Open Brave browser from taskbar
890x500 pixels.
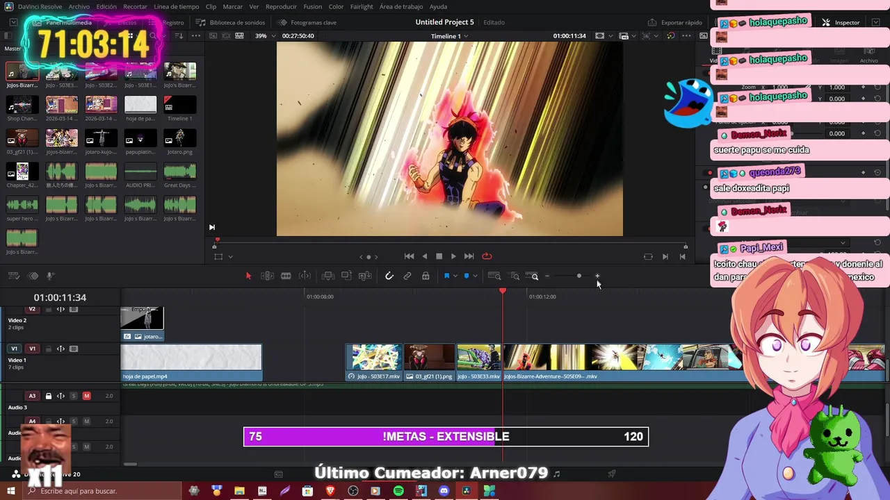click(x=330, y=491)
